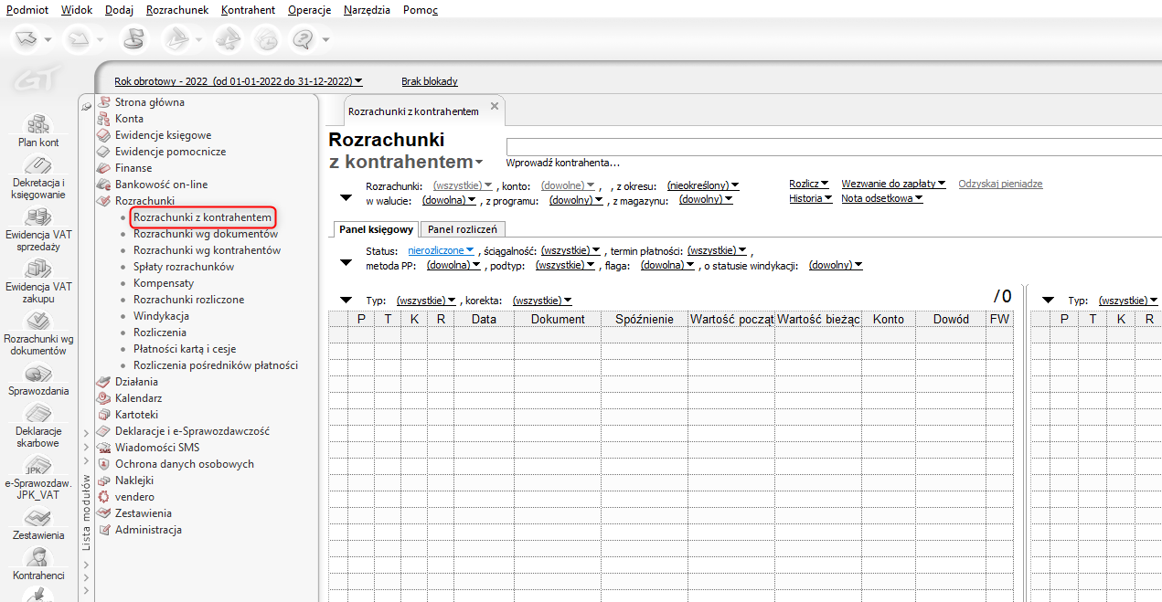Open Wezwanie do zapłaty dropdown

click(892, 184)
